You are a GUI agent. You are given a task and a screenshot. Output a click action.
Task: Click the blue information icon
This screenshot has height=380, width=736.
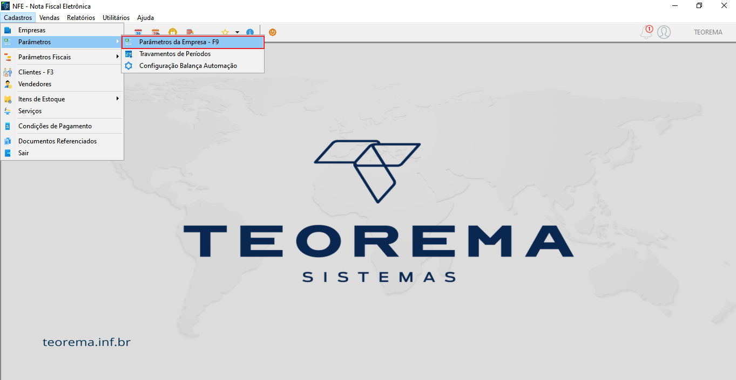coord(250,32)
